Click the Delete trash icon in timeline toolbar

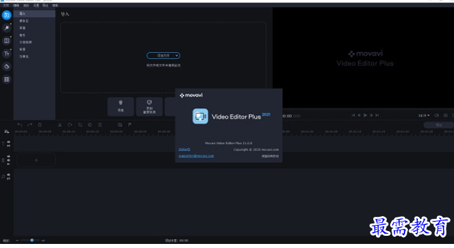pos(39,125)
